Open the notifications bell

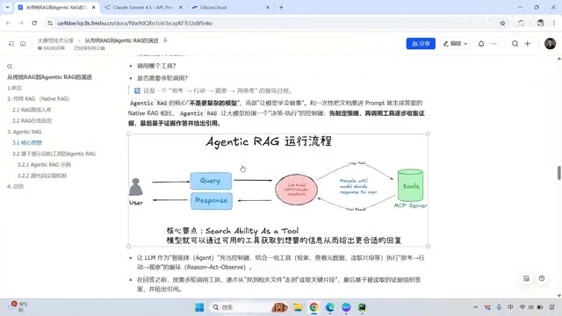[481, 43]
